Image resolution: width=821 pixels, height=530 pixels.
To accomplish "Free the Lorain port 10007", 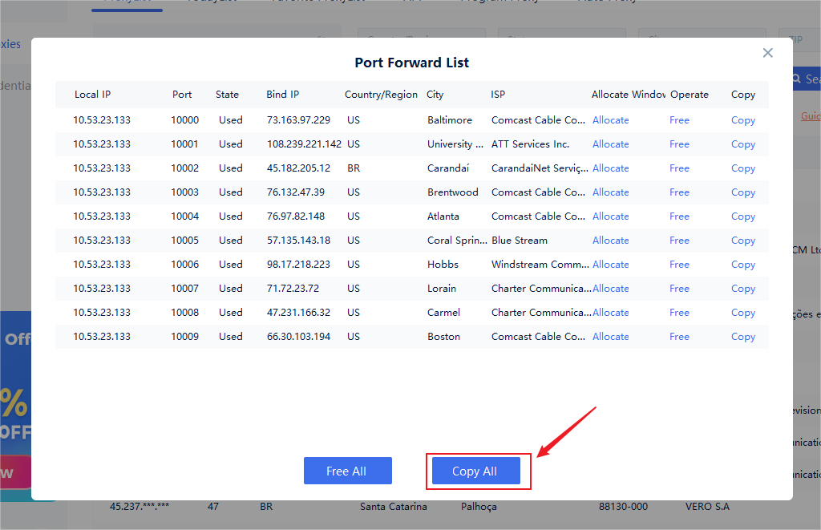I will pyautogui.click(x=679, y=289).
